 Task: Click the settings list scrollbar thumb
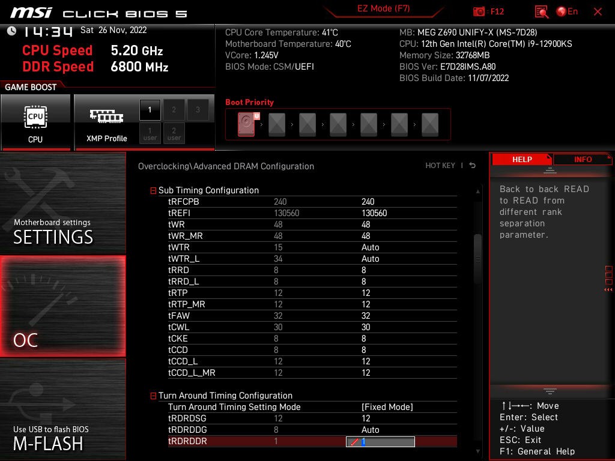point(477,259)
